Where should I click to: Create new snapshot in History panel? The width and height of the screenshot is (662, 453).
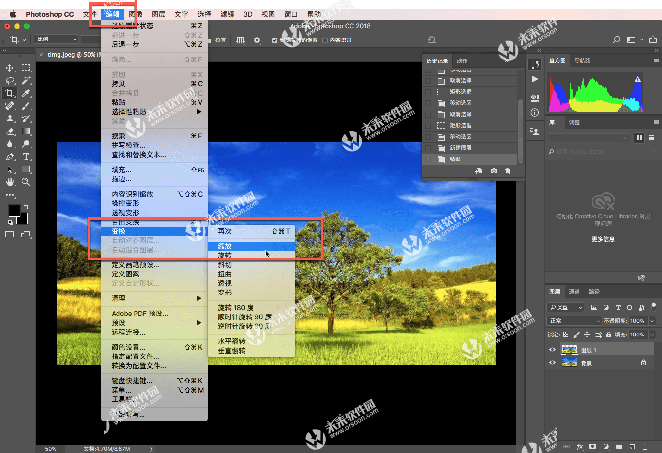point(494,171)
